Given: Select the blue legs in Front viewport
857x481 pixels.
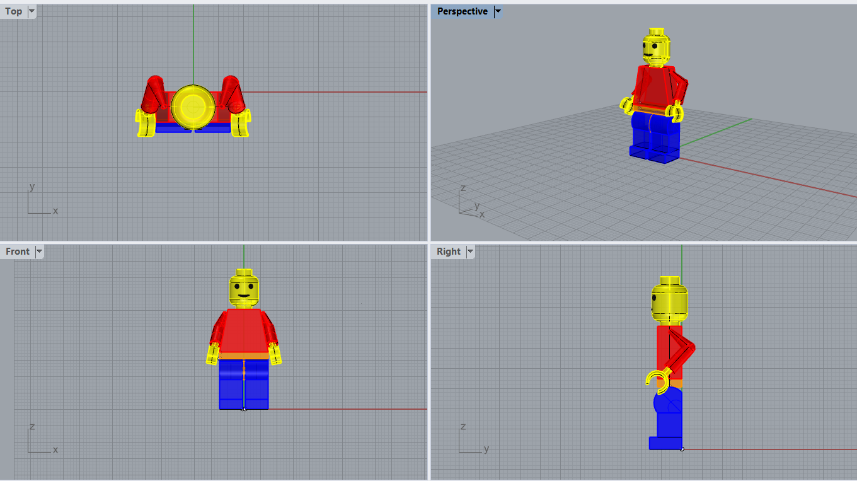Looking at the screenshot, I should tap(244, 384).
